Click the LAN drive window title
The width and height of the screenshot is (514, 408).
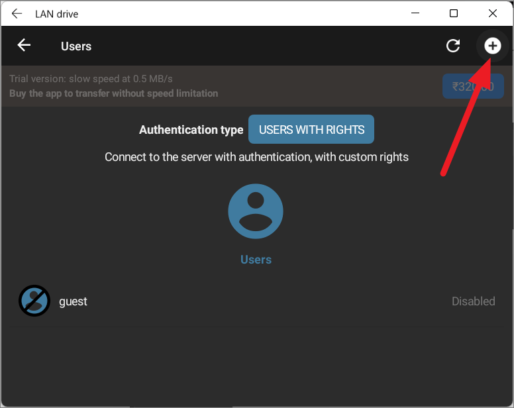pos(57,14)
